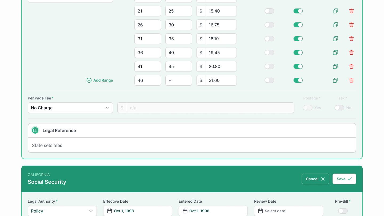Screen dimensions: 384x216
Task: Turn on the grey toggle in the 21.60 row
Action: [269, 80]
